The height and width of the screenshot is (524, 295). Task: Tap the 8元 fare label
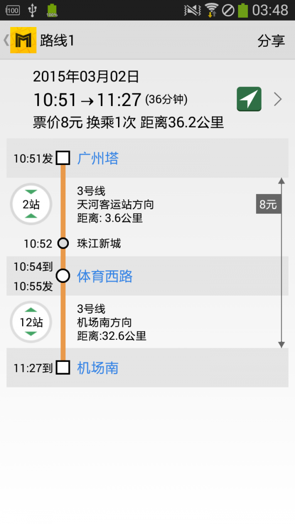[268, 204]
